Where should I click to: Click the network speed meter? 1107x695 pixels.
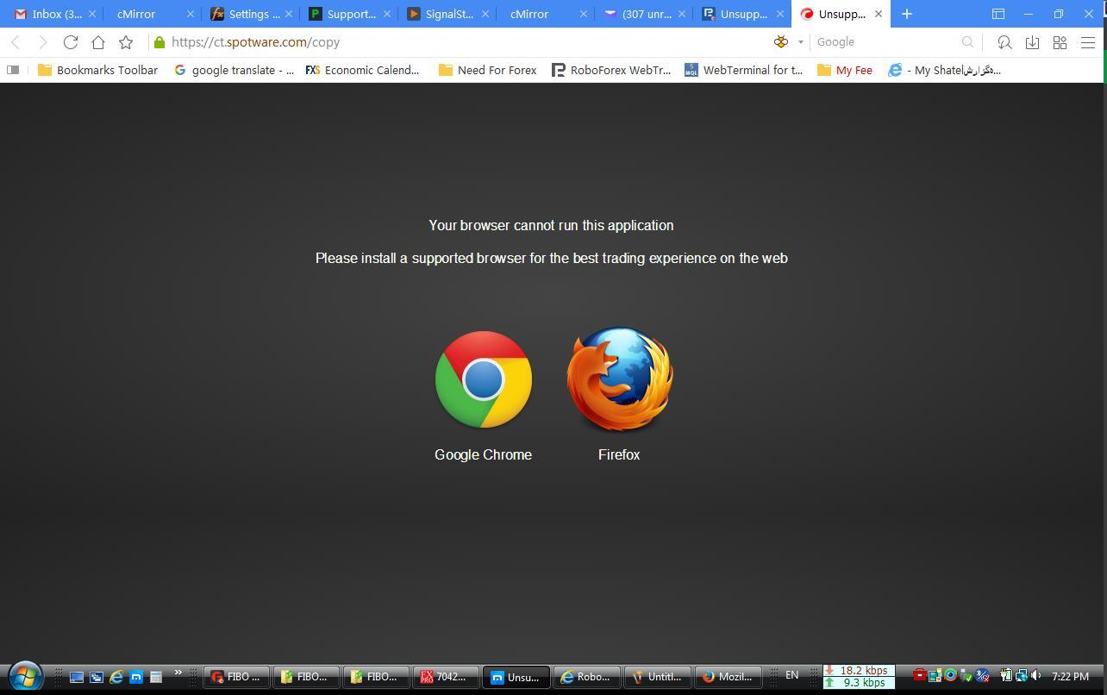[x=859, y=677]
